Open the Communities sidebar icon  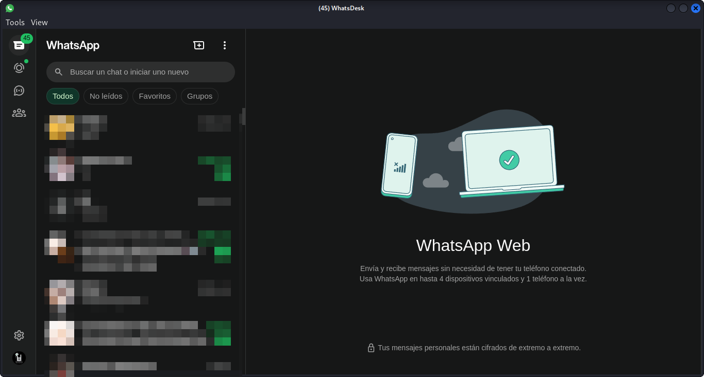[19, 113]
